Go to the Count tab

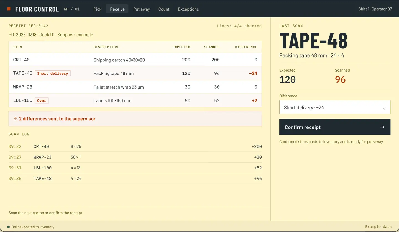click(164, 9)
